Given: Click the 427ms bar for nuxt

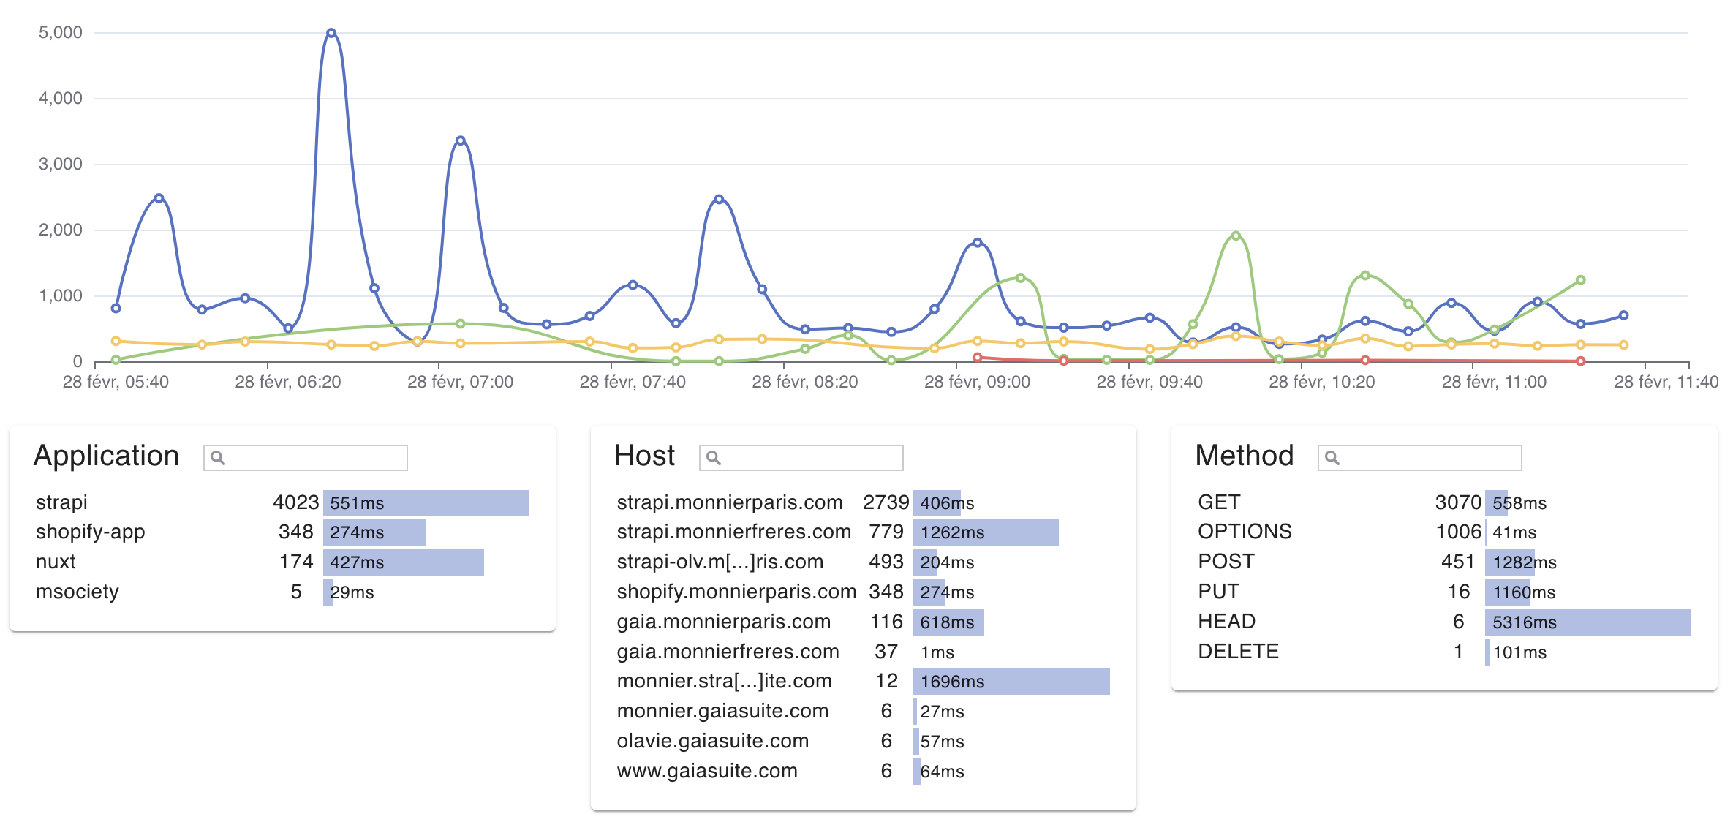Looking at the screenshot, I should pyautogui.click(x=404, y=562).
